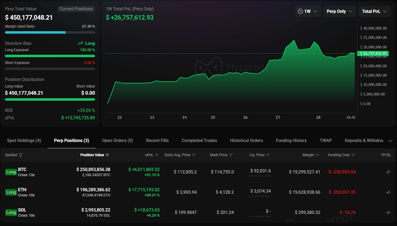This screenshot has width=397, height=226.
Task: Click the Long badge on the ETH position
Action: (11, 192)
